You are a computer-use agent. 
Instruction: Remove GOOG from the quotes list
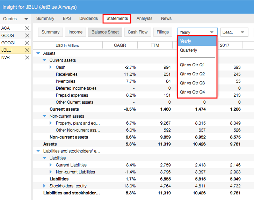tap(27, 36)
